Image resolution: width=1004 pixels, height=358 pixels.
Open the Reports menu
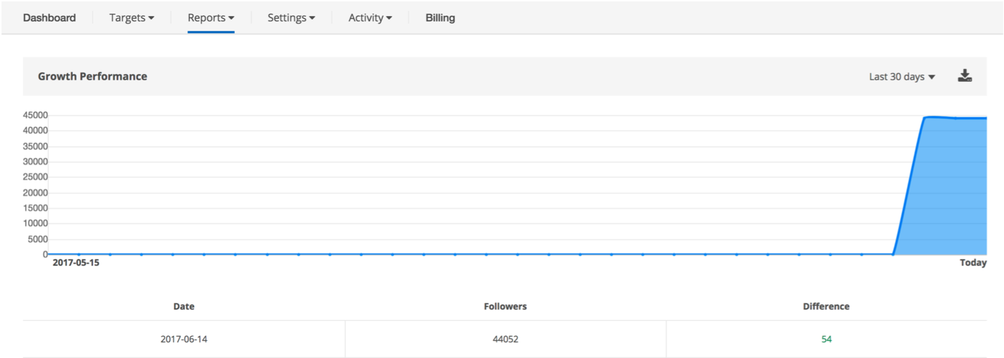tap(211, 18)
